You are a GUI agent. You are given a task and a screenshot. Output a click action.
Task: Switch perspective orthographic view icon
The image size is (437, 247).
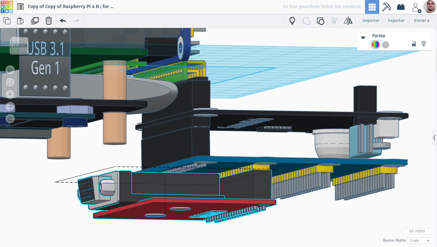point(10,119)
